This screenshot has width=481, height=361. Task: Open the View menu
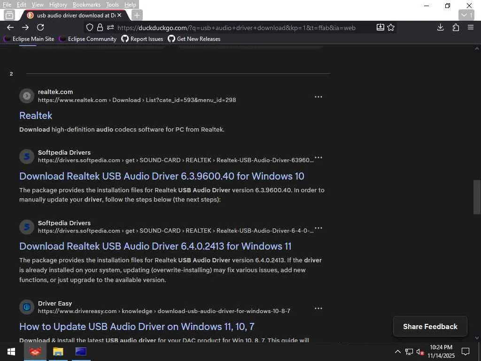pos(38,5)
